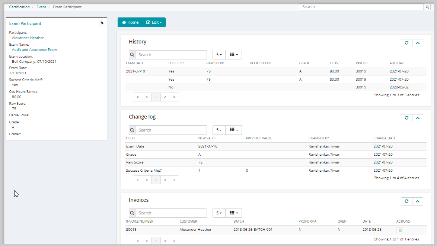Collapse the History panel
The height and width of the screenshot is (246, 437).
(418, 43)
